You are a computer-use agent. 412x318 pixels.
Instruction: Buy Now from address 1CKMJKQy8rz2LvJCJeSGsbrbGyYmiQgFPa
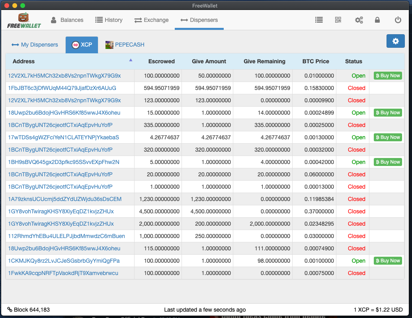pos(388,261)
